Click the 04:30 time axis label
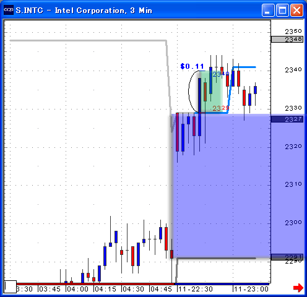The width and height of the screenshot is (307, 297). coord(133,289)
